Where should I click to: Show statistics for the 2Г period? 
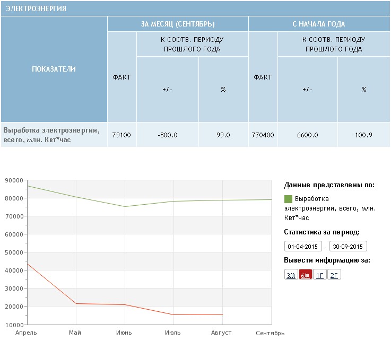pos(334,275)
